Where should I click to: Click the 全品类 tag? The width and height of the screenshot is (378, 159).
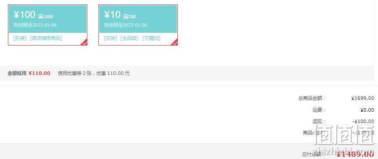tap(130, 38)
